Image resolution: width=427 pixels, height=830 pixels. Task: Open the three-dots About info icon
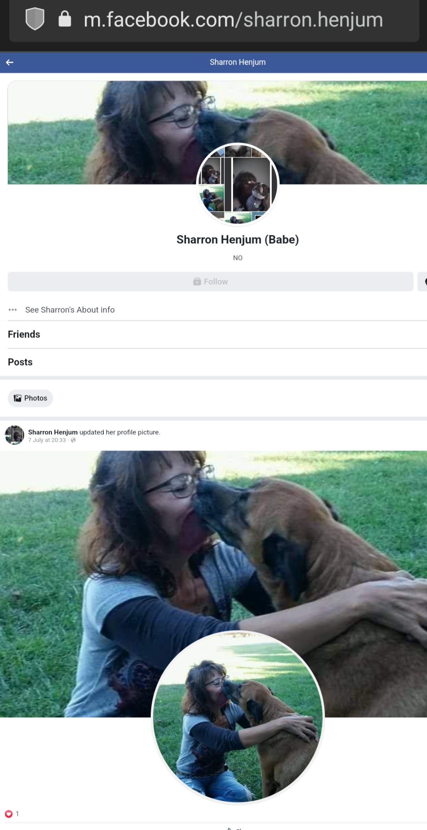tap(13, 310)
